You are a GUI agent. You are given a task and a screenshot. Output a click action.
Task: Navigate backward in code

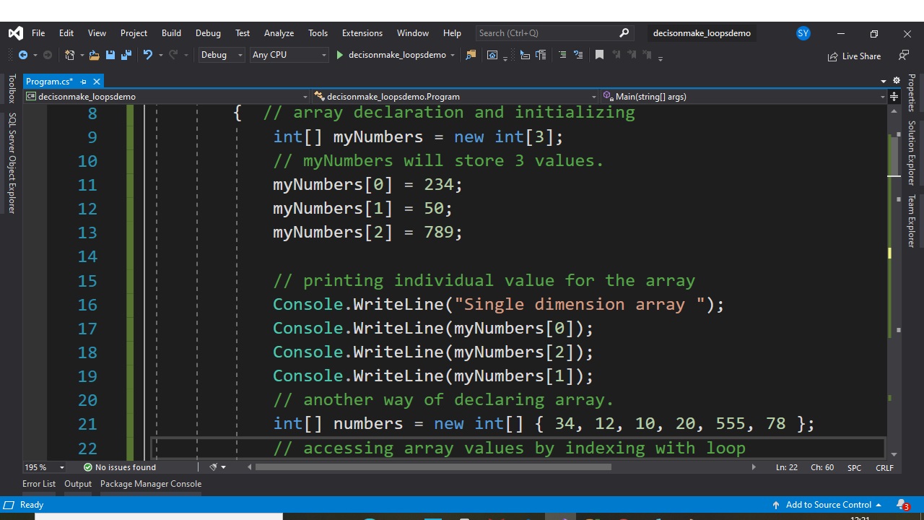[x=25, y=55]
